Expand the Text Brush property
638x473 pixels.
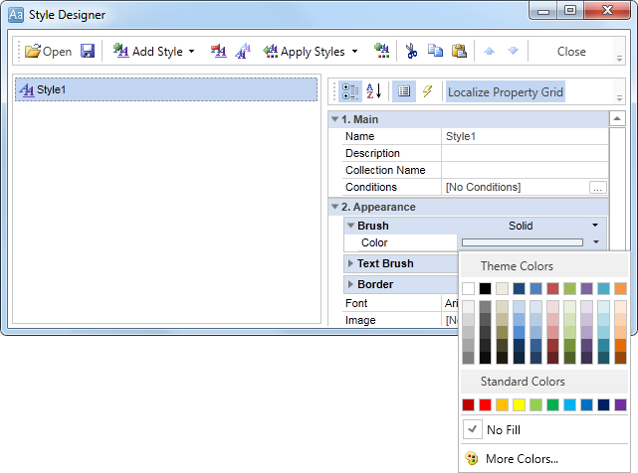click(350, 264)
